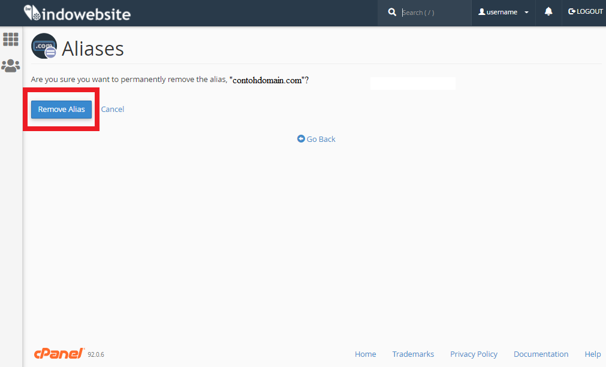The height and width of the screenshot is (367, 606).
Task: Open the Privacy Policy footer link
Action: [x=474, y=354]
